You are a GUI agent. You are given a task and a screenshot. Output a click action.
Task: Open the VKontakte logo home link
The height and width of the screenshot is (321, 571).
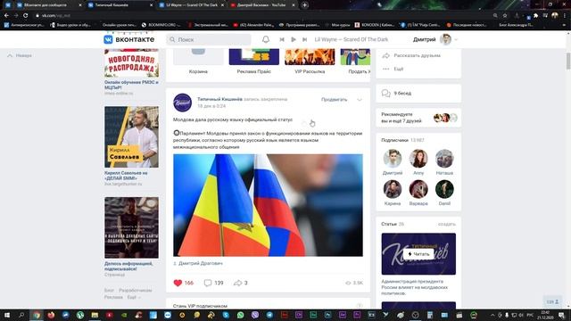click(x=128, y=39)
